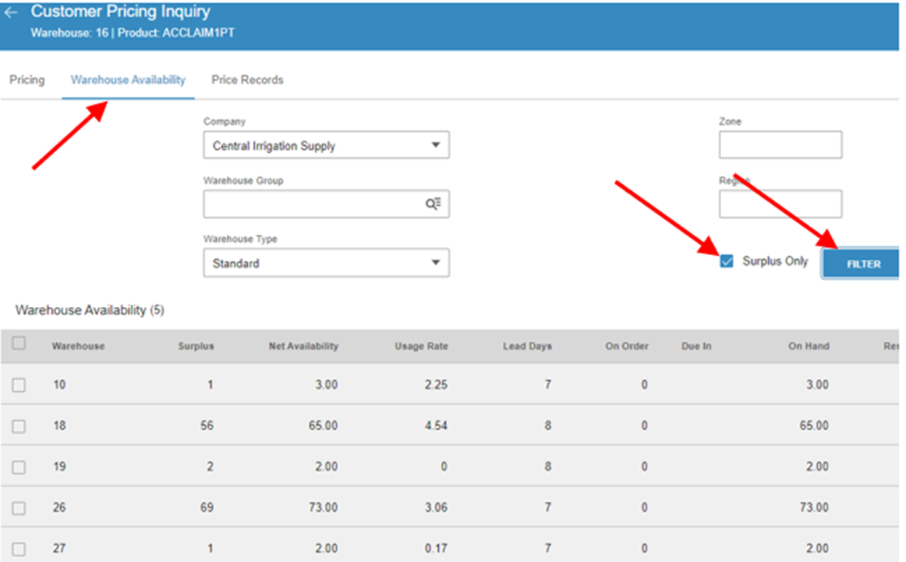Mark the checkbox for warehouse 19
The image size is (906, 562).
[19, 466]
